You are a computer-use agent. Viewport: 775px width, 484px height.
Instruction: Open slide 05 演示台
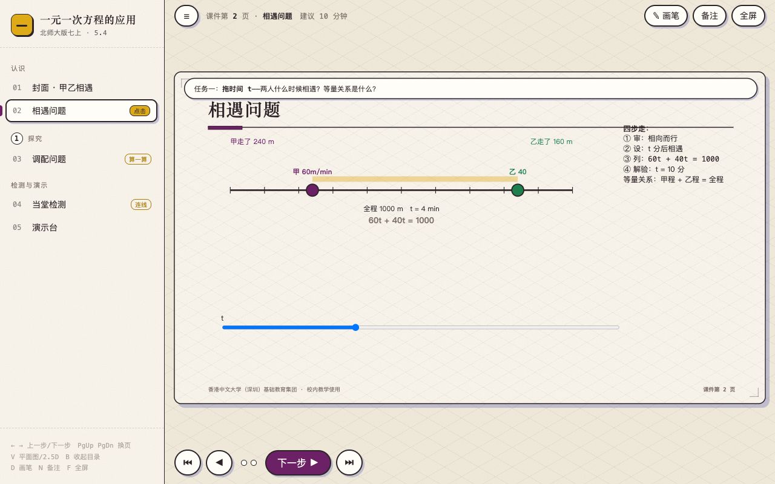(x=81, y=227)
